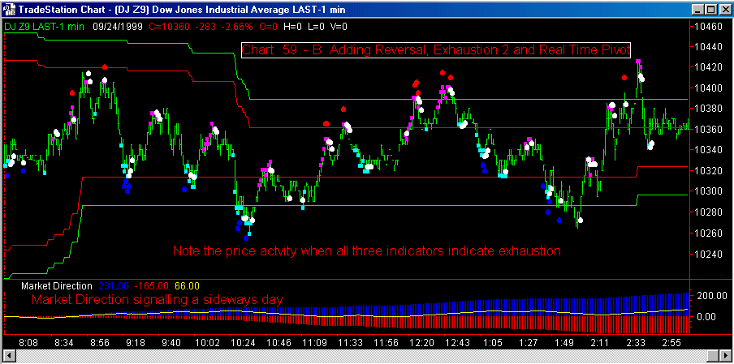Click the 10280 price axis label
This screenshot has width=734, height=364.
coord(709,212)
